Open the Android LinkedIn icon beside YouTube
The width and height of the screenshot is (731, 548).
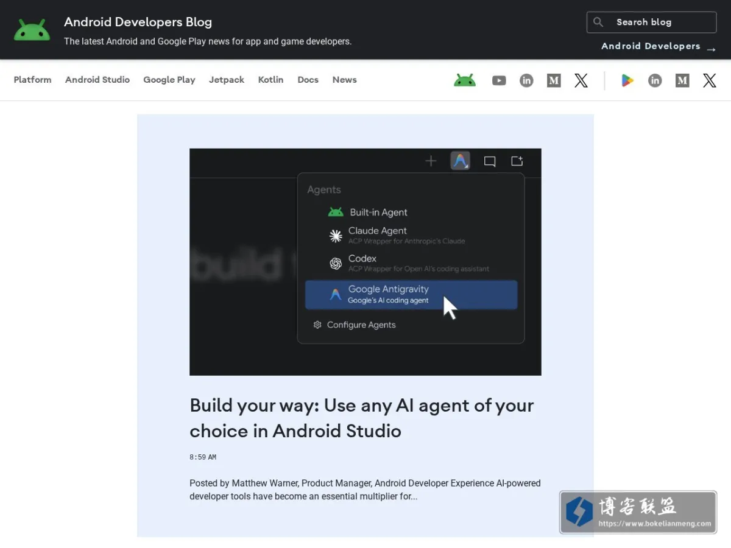tap(526, 80)
